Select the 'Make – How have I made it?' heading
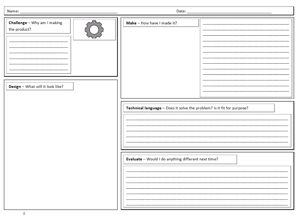The image size is (297, 215). [161, 23]
